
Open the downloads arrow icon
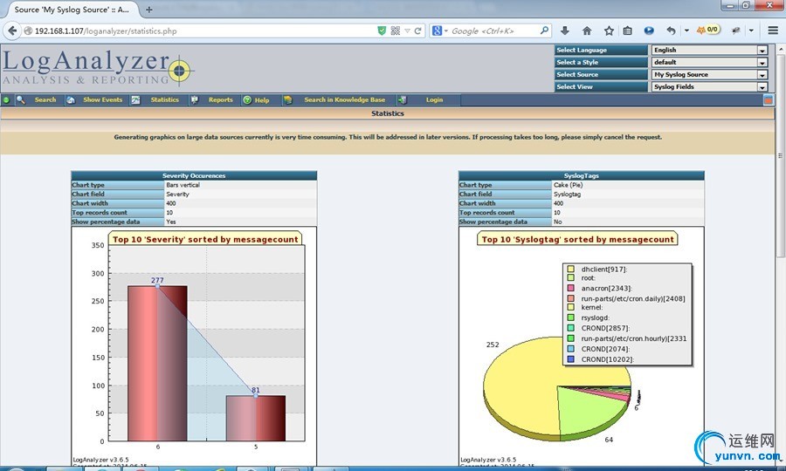pyautogui.click(x=565, y=31)
